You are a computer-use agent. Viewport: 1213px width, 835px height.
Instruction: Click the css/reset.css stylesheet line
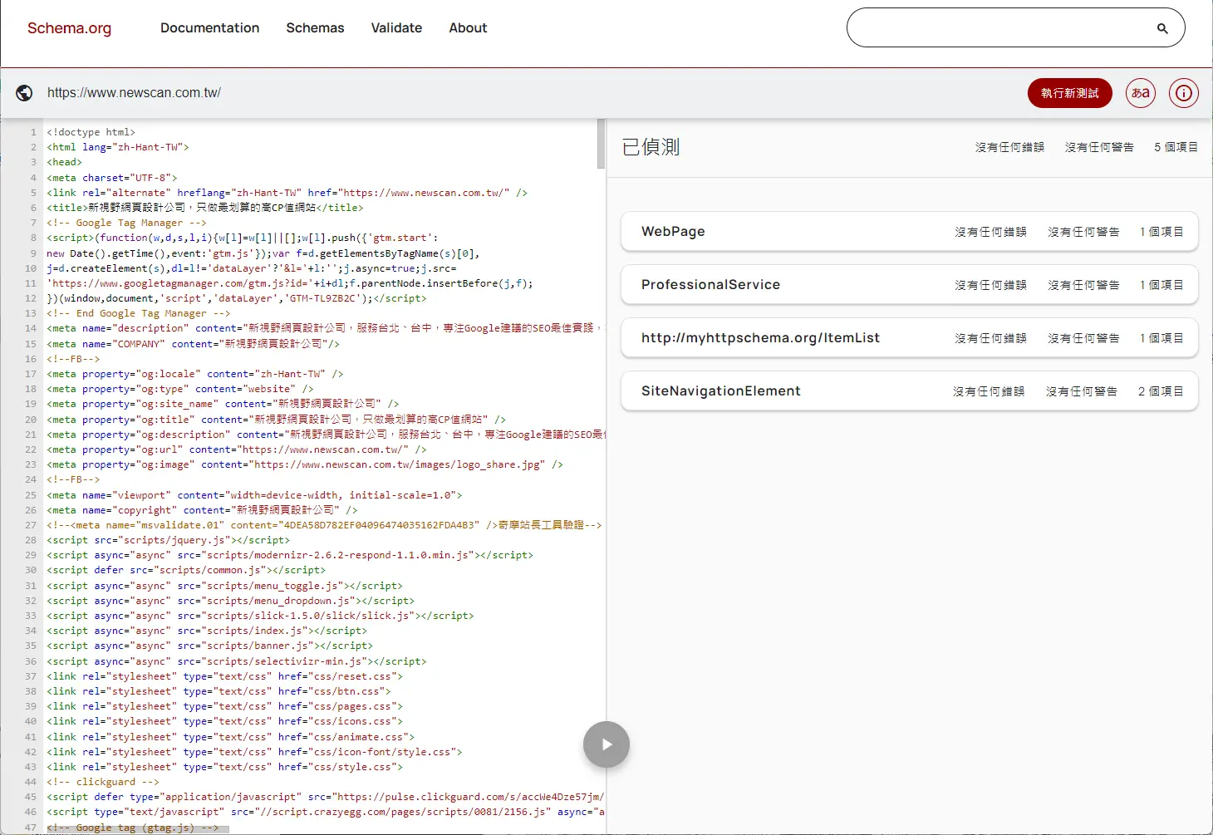[x=224, y=676]
